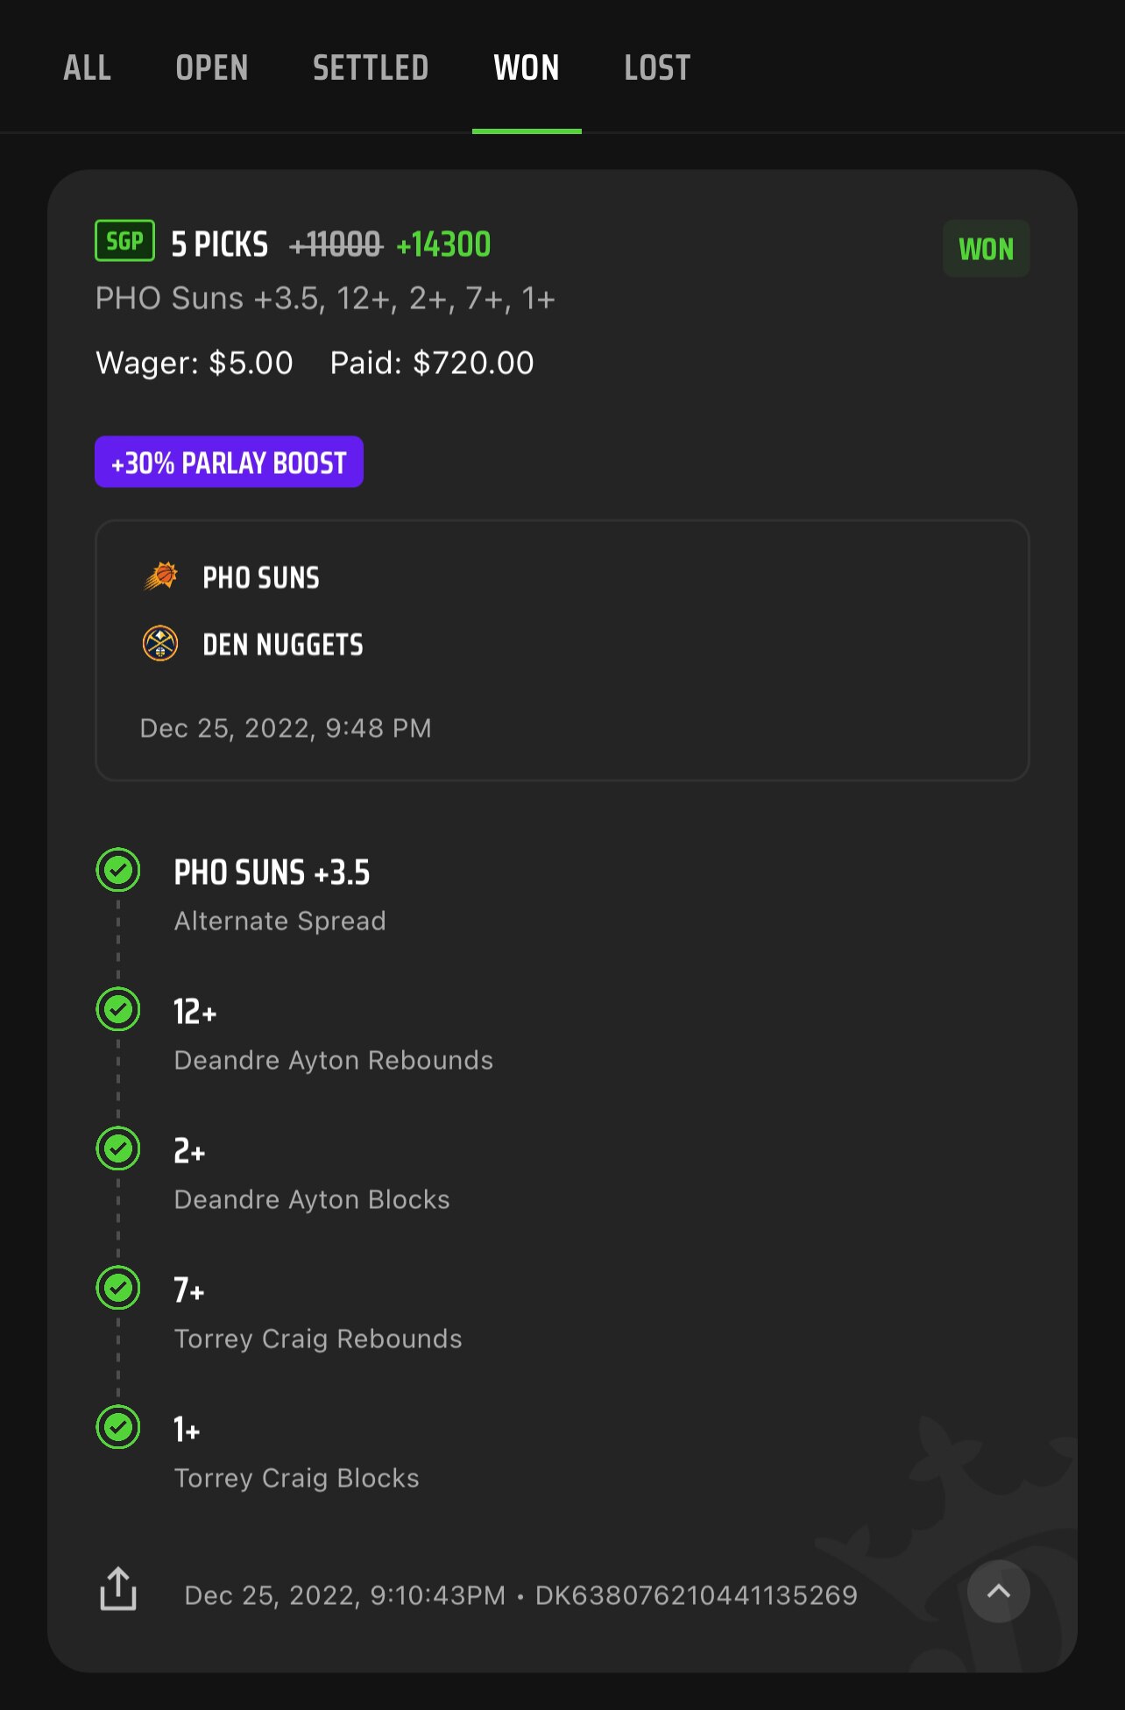Screen dimensions: 1125x1710
Task: Click the Phoenix Suns team logo
Action: pos(160,577)
